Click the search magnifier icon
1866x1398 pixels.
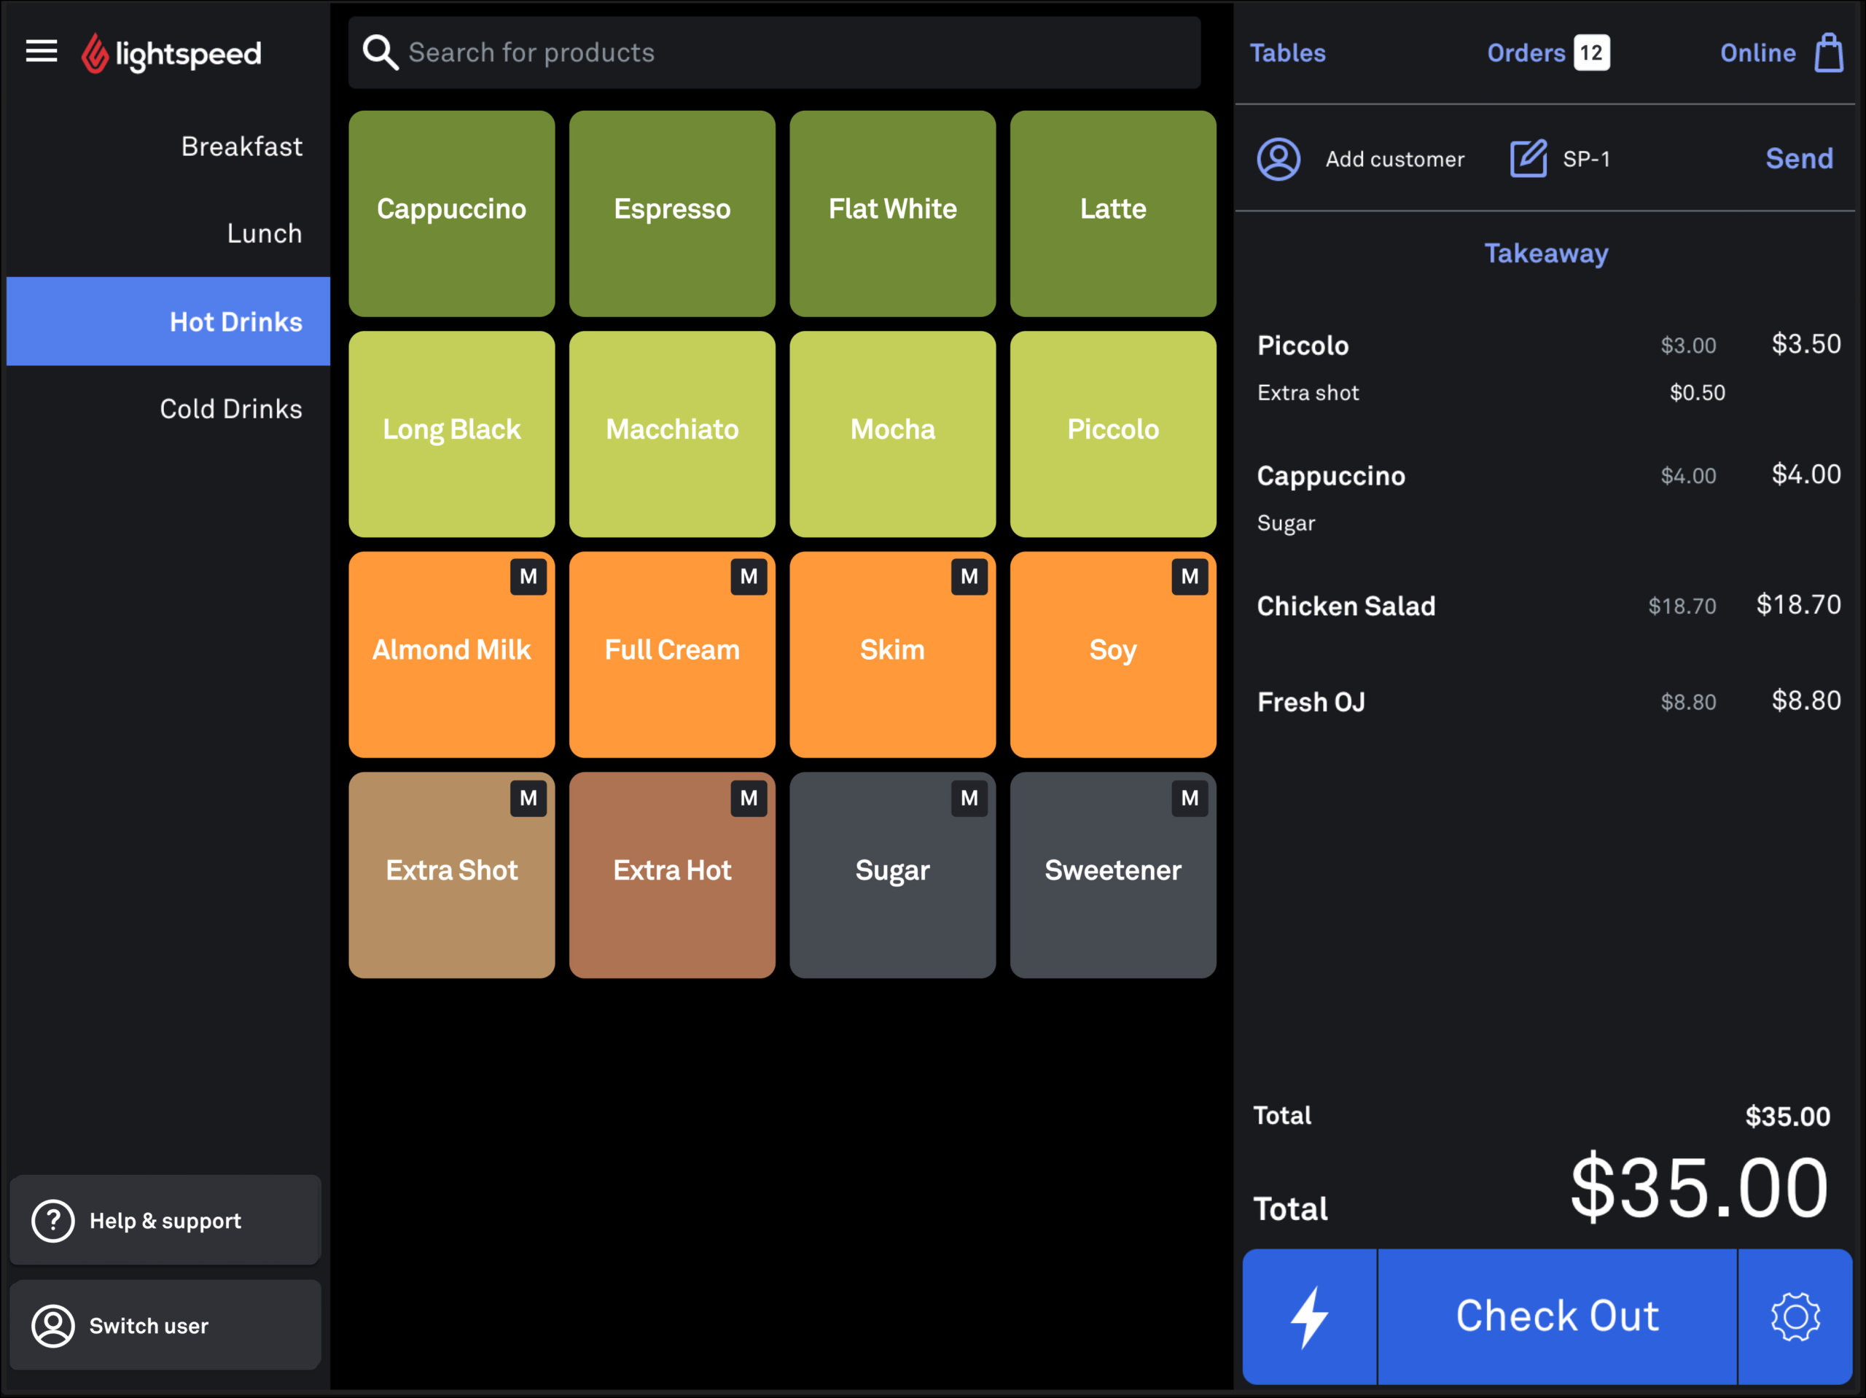[x=380, y=52]
